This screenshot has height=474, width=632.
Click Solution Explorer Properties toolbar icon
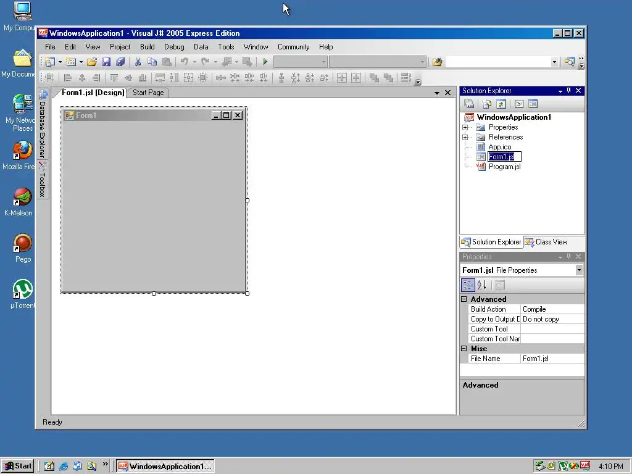tap(469, 104)
